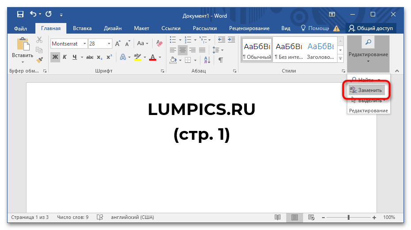This screenshot has width=411, height=230.
Task: Open the Montserrat font name dropdown
Action: pyautogui.click(x=85, y=44)
